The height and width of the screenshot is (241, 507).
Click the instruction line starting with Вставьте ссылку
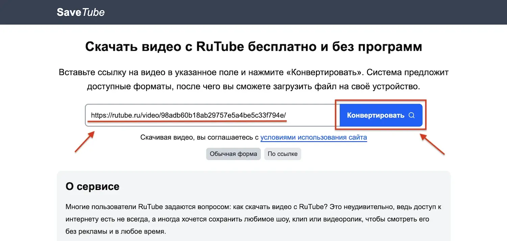(x=254, y=72)
